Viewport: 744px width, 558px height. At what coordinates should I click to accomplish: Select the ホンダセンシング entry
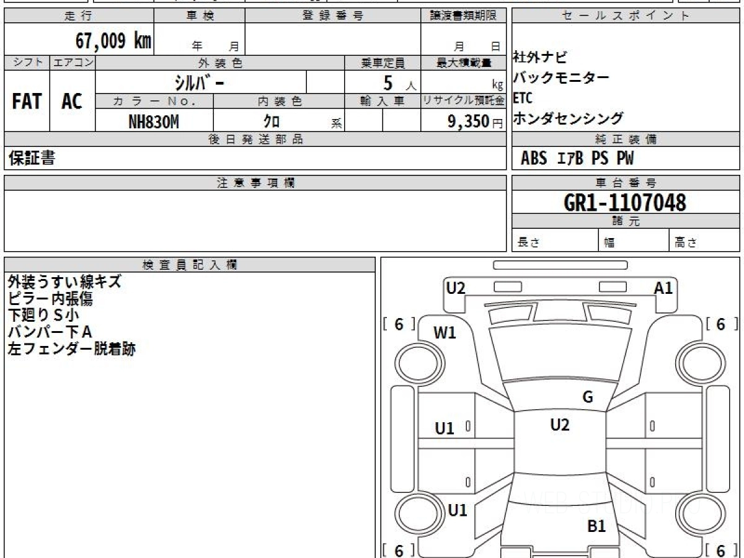pyautogui.click(x=568, y=118)
